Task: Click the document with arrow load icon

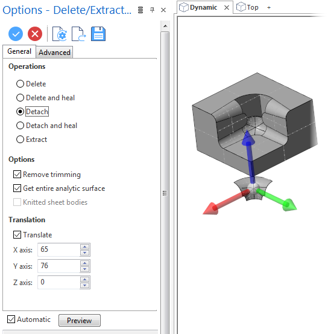Action: [x=79, y=34]
